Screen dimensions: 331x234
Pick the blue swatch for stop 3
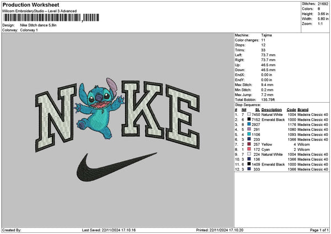[x=249, y=124]
